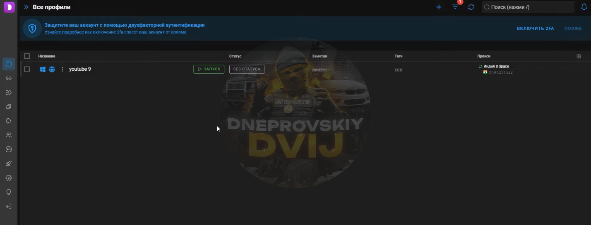Open the rocket icon in sidebar
Viewport: 591px width, 225px height.
coord(9,164)
